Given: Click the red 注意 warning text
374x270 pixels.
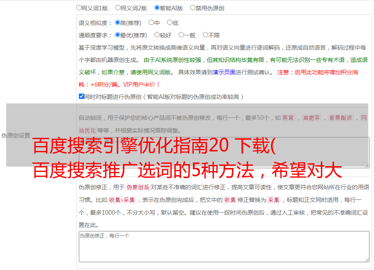Looking at the screenshot, I should (283, 72).
